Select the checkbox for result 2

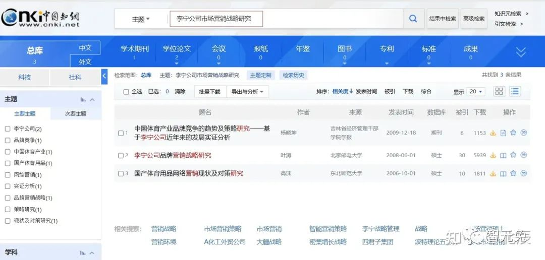[121, 156]
